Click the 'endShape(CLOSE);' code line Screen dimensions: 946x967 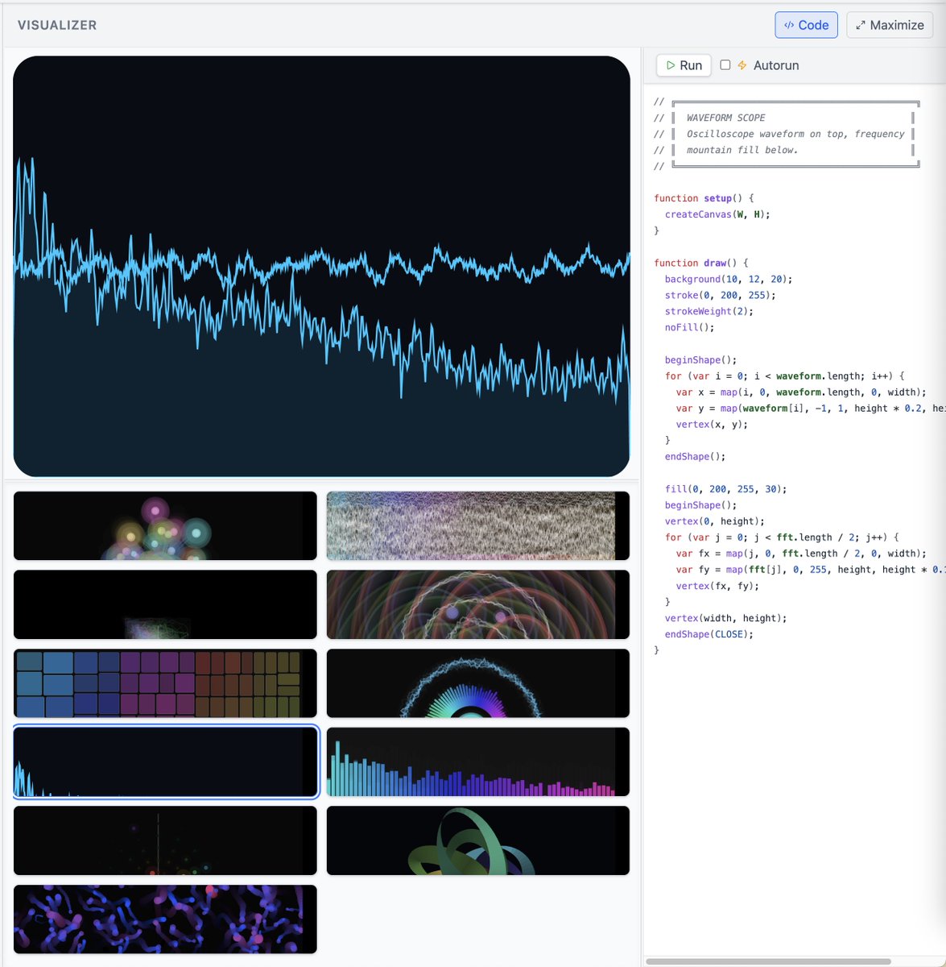[709, 634]
